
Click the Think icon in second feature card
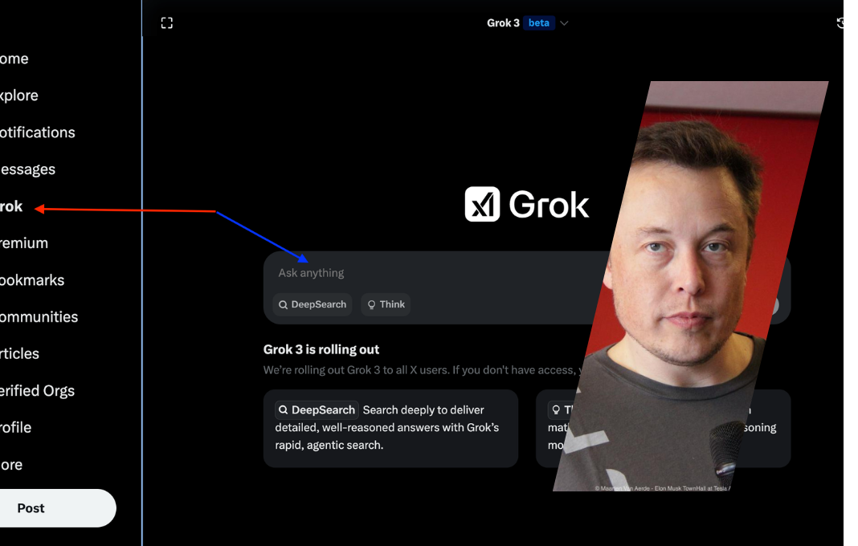click(555, 409)
